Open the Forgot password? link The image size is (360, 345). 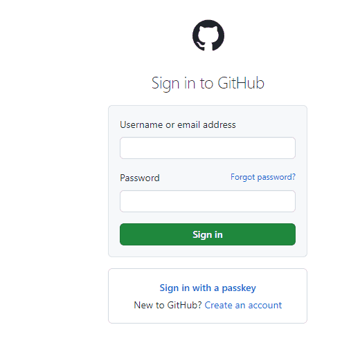[x=263, y=177]
